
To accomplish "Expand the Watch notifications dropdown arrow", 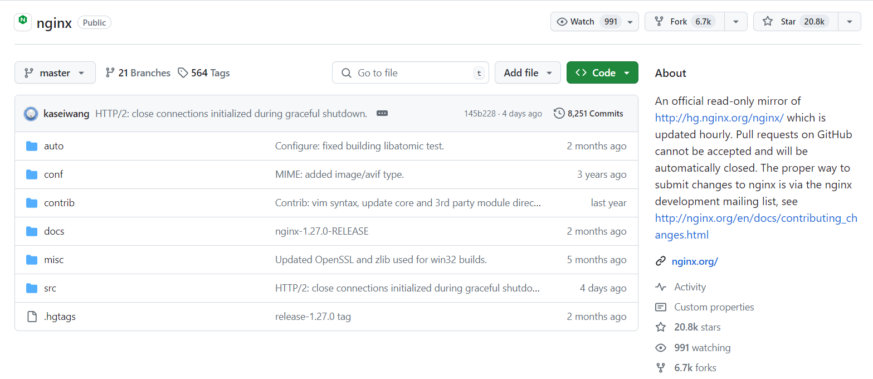I will tap(630, 22).
